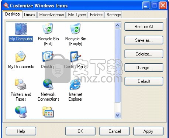Image resolution: width=169 pixels, height=138 pixels.
Task: Click Apply to save icon changes
Action: [x=148, y=131]
